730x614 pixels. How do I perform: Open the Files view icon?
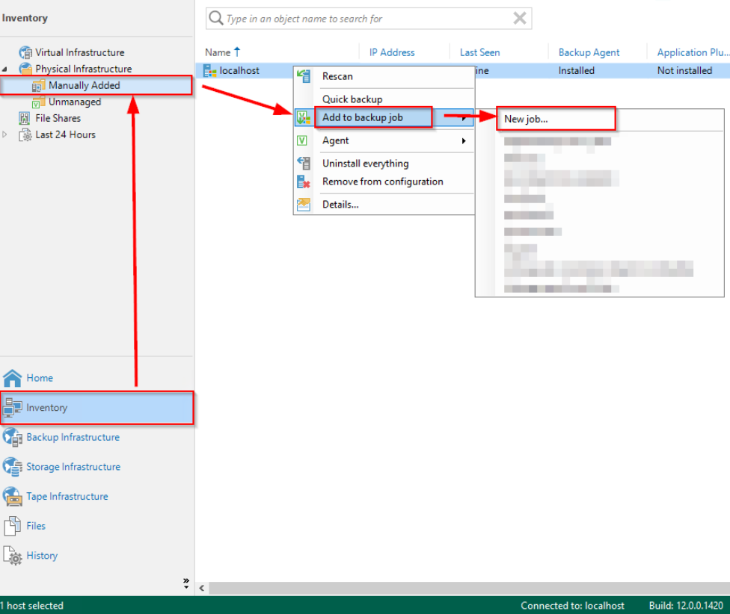pos(13,526)
